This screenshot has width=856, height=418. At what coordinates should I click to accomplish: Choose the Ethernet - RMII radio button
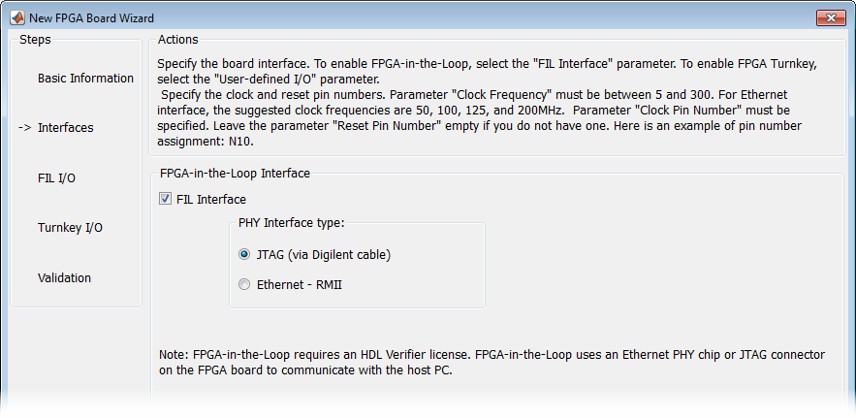pos(244,285)
